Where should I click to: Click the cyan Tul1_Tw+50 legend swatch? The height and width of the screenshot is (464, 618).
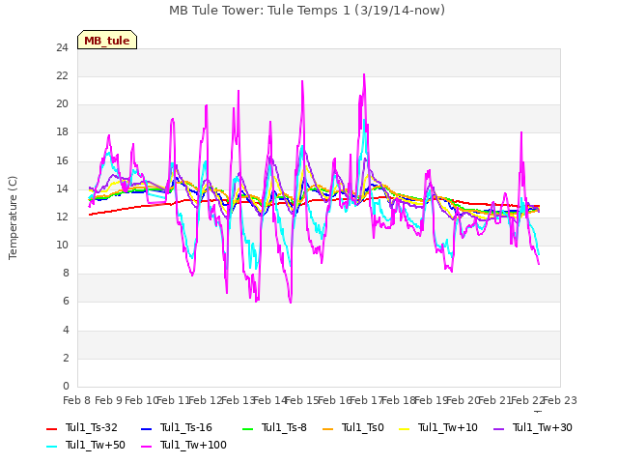pyautogui.click(x=51, y=446)
